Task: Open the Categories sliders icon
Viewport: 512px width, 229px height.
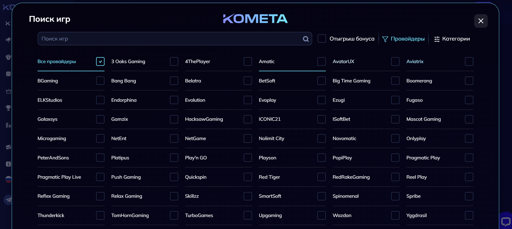Action: [437, 39]
